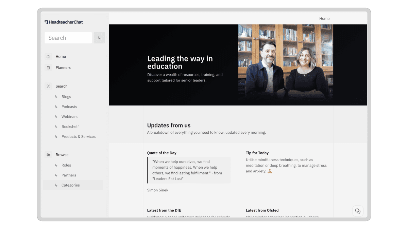Open Planners menu label
408x229 pixels.
tap(63, 68)
